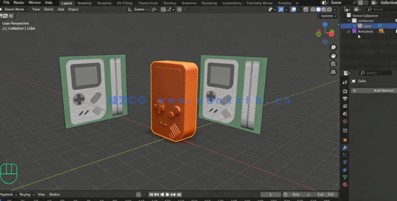This screenshot has width=397, height=201.
Task: Expand the Cube object in outliner
Action: pyautogui.click(x=354, y=26)
